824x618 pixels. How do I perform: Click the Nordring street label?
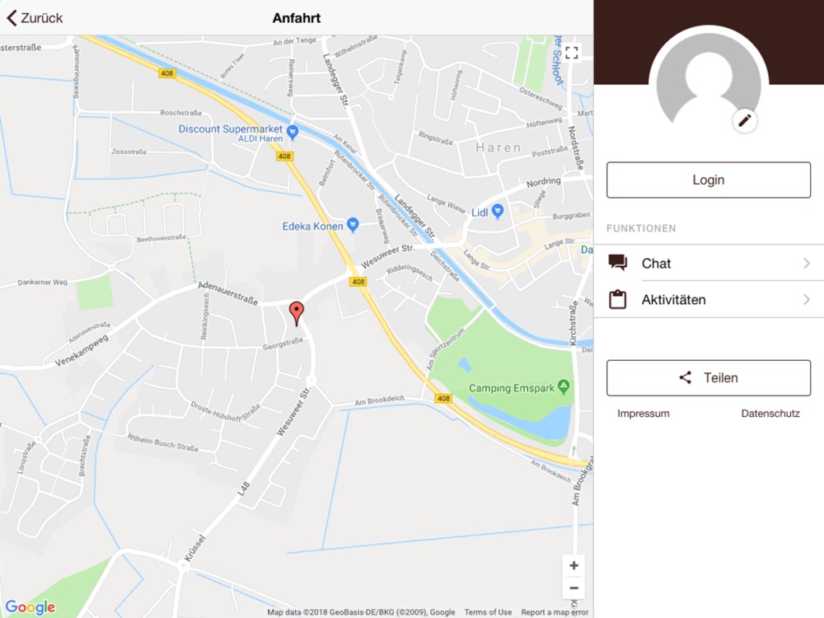[543, 182]
